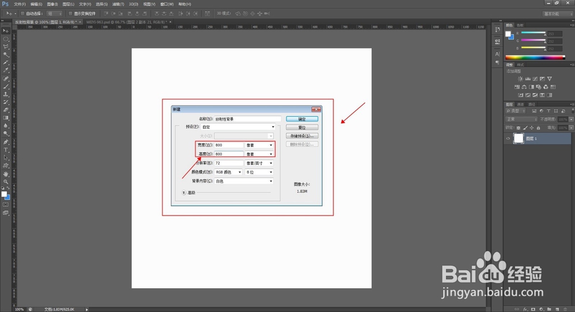The height and width of the screenshot is (312, 575).
Task: Add a Brightness/Contrast adjustment
Action: pos(520,79)
